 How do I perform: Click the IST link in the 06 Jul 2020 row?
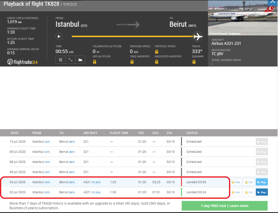[47, 172]
